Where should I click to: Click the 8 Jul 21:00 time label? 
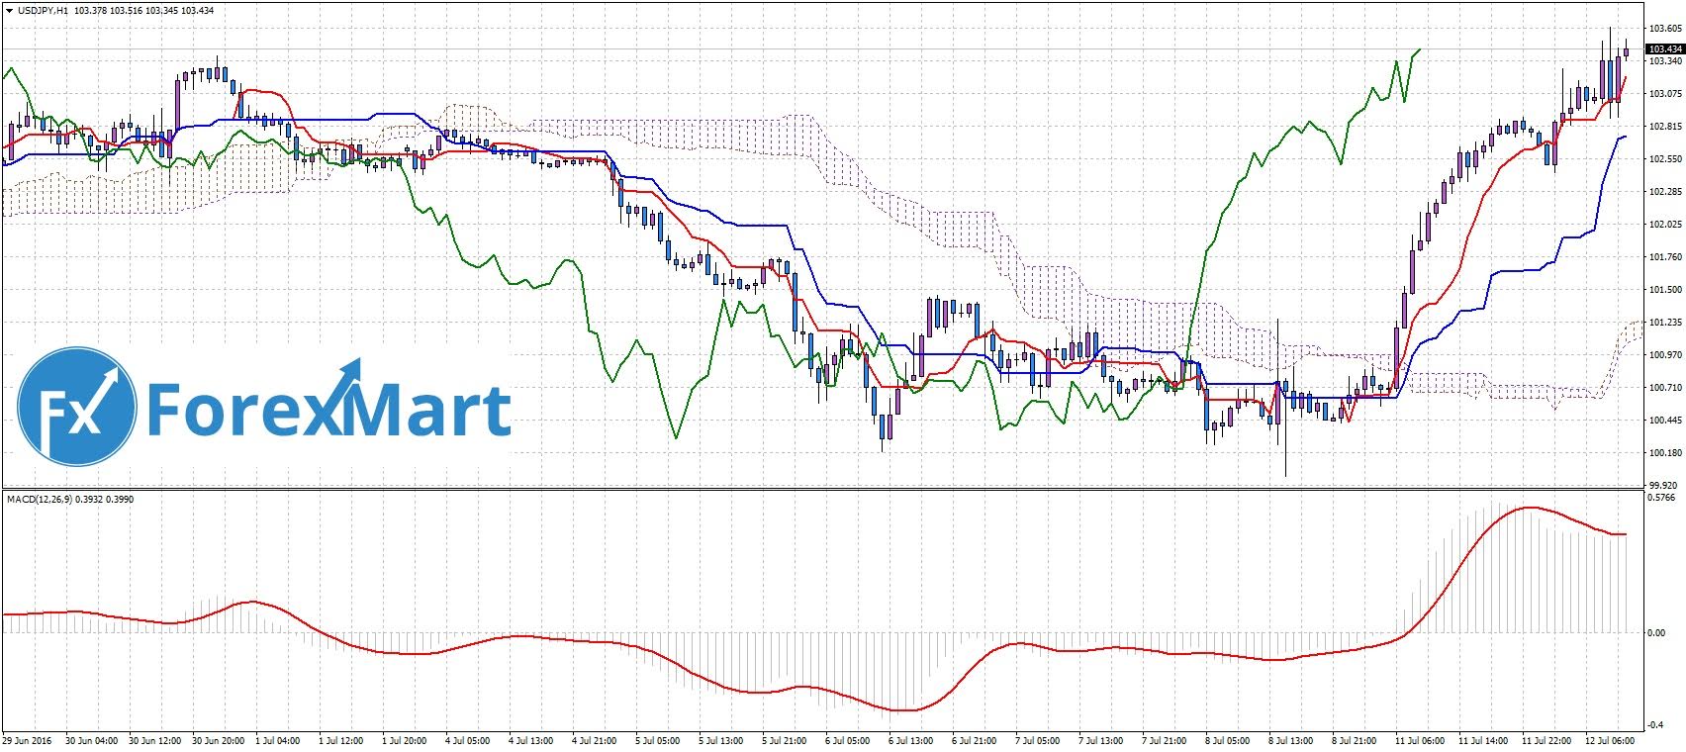[1356, 740]
